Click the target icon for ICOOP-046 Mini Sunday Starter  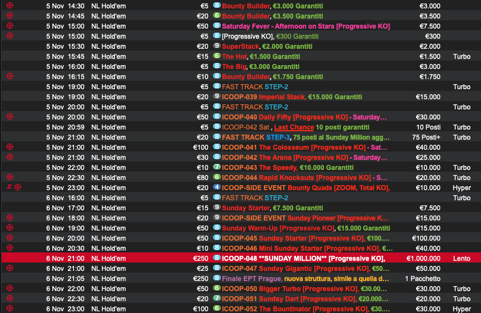click(10, 248)
